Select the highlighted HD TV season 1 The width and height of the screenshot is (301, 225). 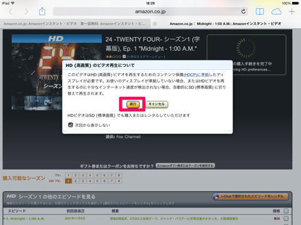click(68, 181)
